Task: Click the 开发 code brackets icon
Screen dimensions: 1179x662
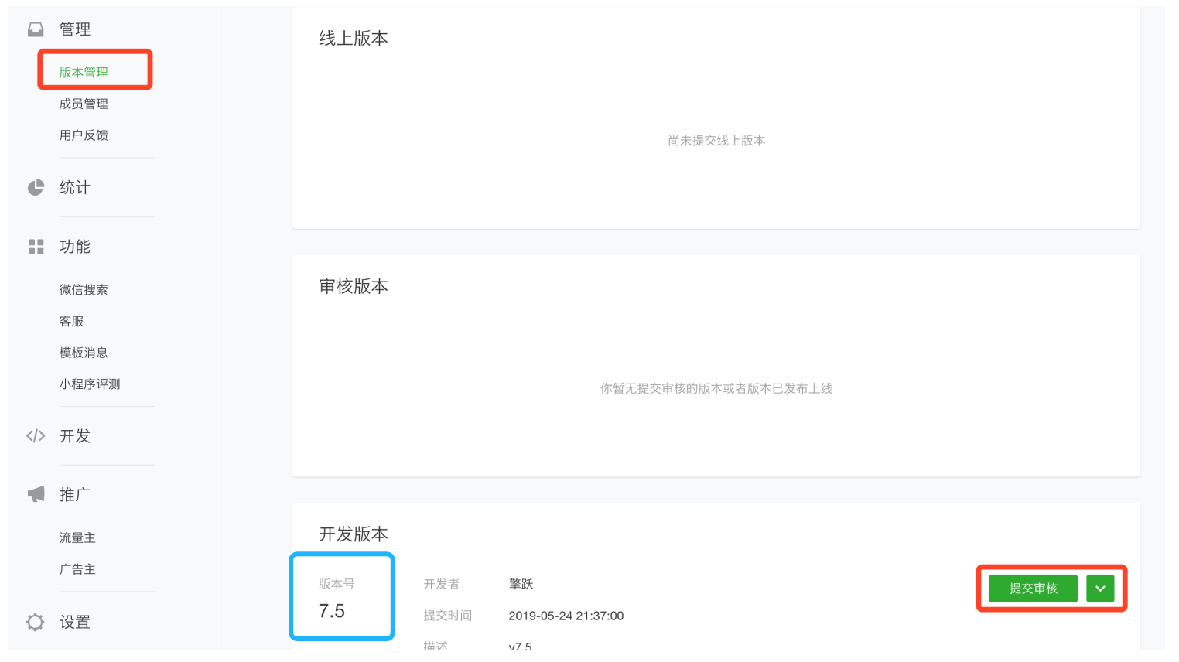Action: click(x=36, y=436)
